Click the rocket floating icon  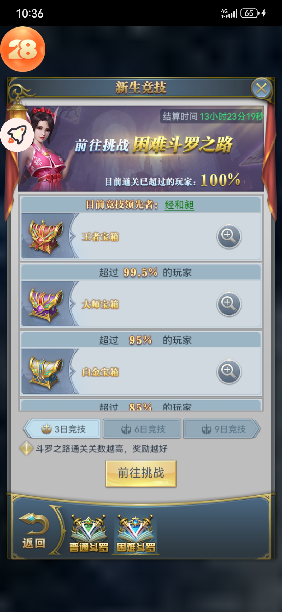pyautogui.click(x=17, y=135)
